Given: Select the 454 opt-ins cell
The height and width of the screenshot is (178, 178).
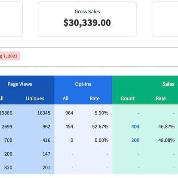Looking at the screenshot, I should pos(69,126).
